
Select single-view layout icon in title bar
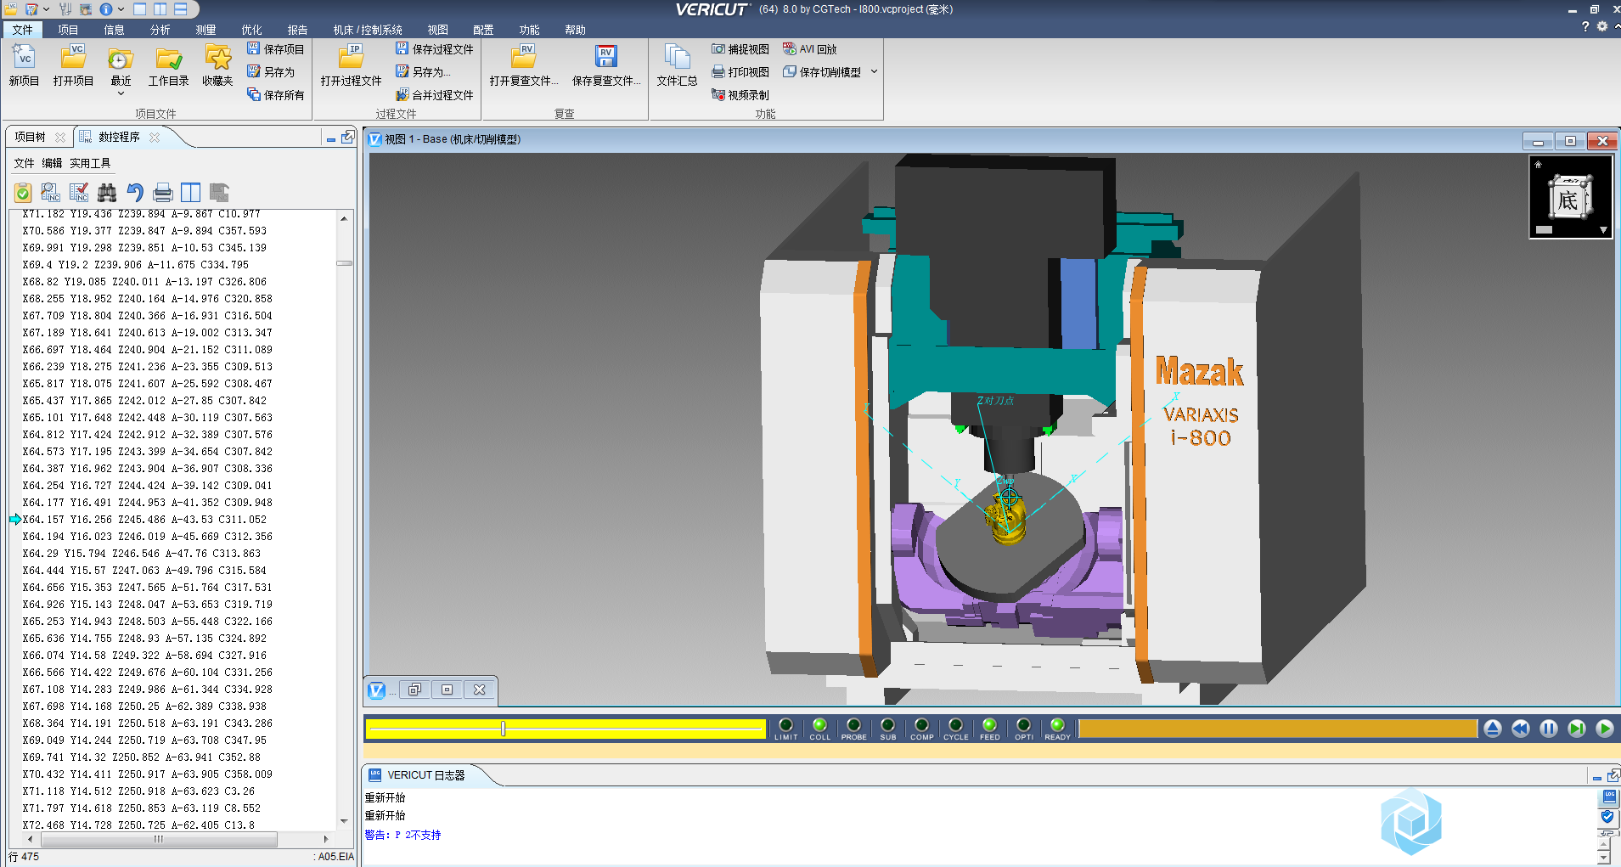point(140,9)
